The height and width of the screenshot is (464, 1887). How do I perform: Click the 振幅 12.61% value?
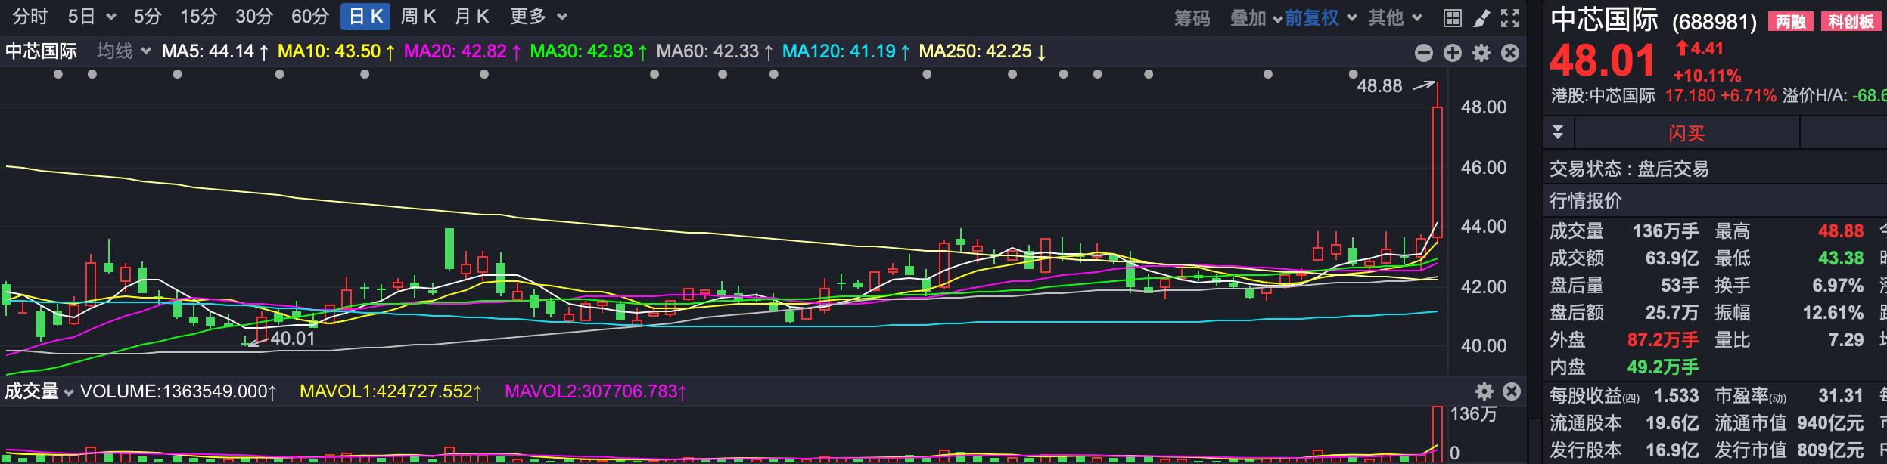pos(1833,312)
